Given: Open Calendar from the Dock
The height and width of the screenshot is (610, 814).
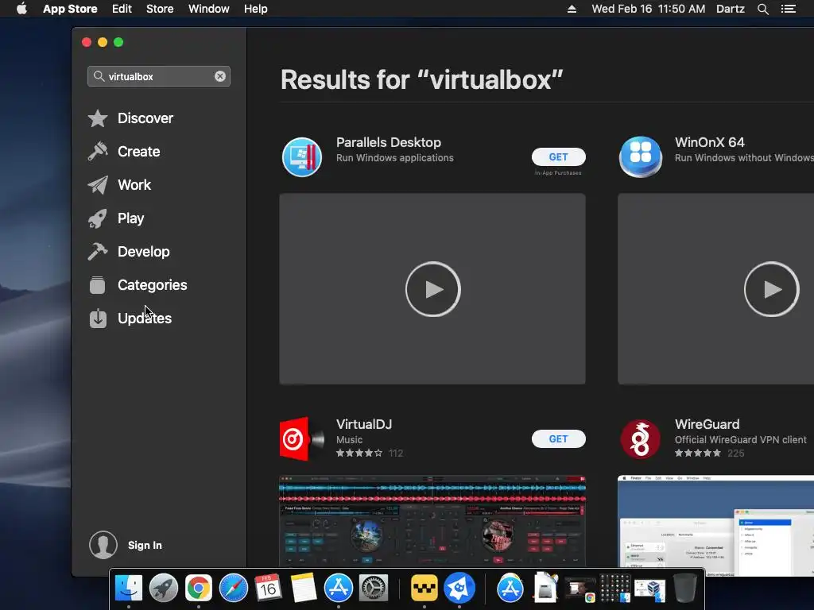Looking at the screenshot, I should (x=268, y=589).
